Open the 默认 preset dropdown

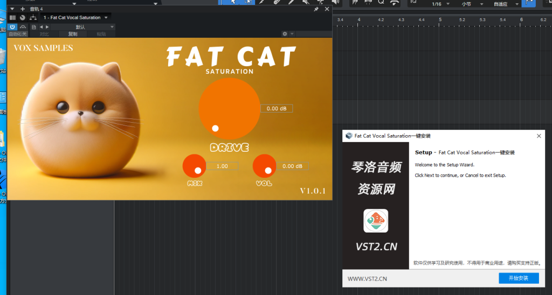[83, 27]
